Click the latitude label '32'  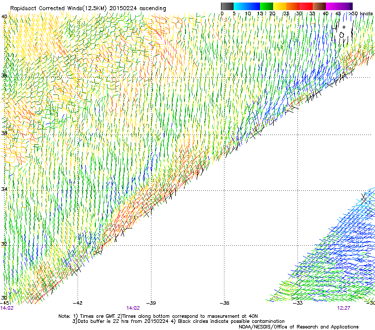[4, 244]
